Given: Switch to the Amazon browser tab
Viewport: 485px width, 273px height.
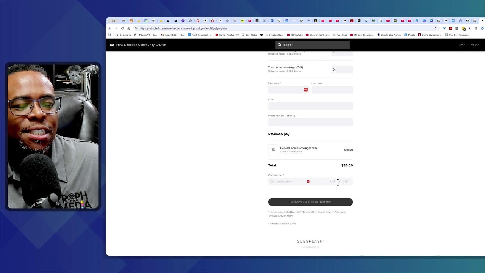Looking at the screenshot, I should point(205,21).
